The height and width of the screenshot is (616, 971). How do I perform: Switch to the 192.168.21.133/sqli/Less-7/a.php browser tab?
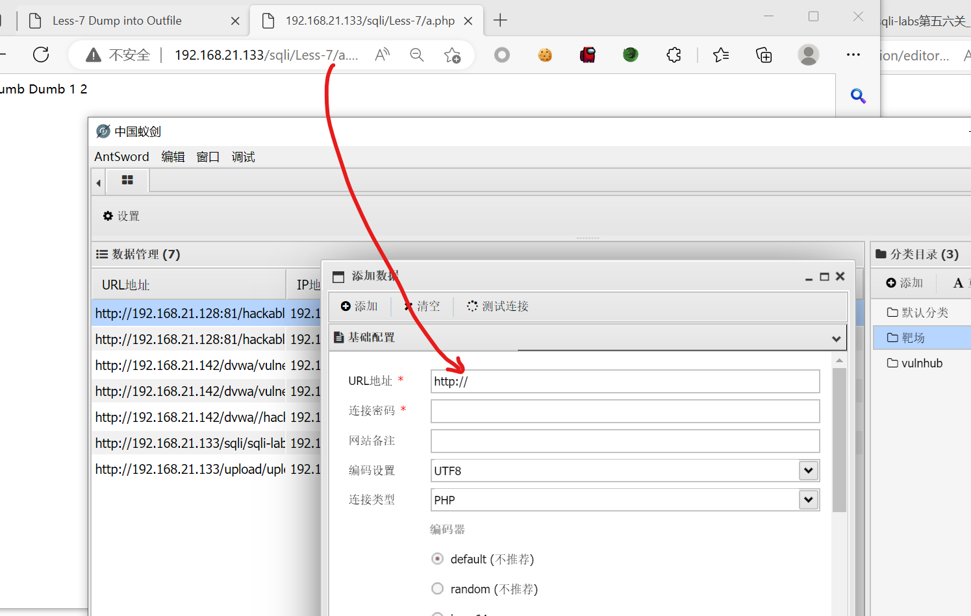[x=367, y=21]
